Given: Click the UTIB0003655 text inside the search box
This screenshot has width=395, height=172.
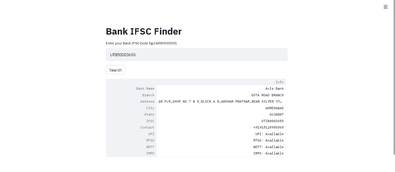Looking at the screenshot, I should click(x=123, y=54).
